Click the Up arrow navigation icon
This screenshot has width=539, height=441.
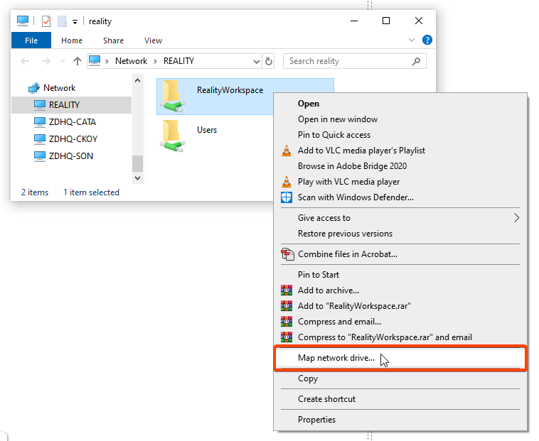point(78,61)
